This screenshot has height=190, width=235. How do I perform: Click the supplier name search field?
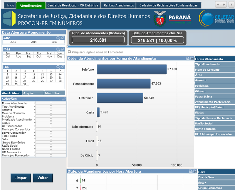point(151,52)
